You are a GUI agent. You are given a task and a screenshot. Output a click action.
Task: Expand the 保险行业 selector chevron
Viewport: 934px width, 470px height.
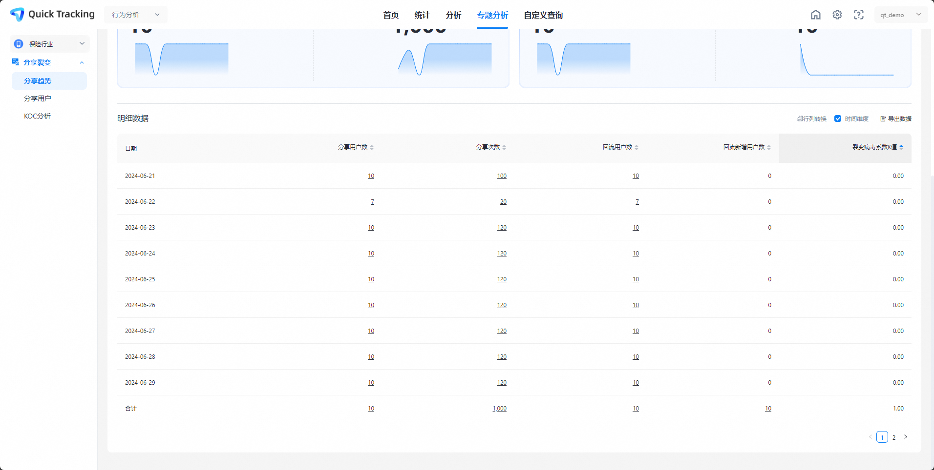[x=82, y=43]
